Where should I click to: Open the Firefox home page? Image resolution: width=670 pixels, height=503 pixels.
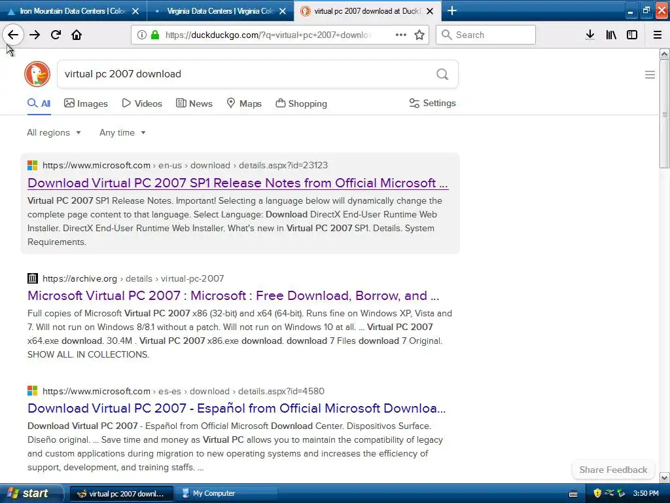(77, 35)
